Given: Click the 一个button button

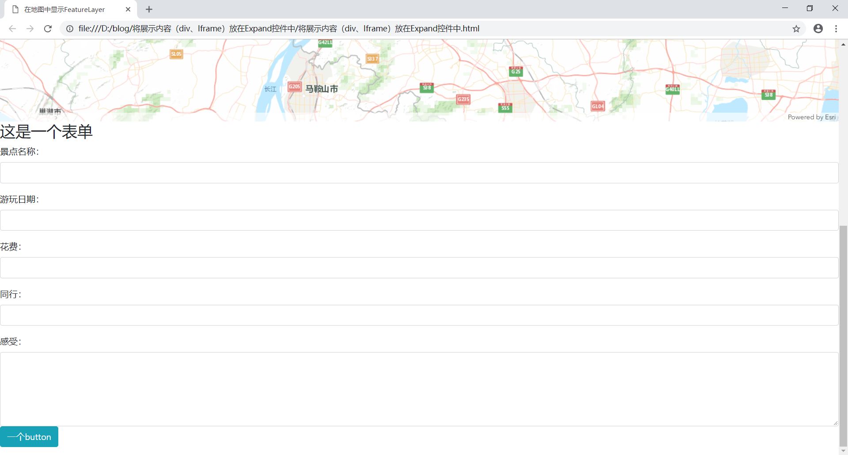Looking at the screenshot, I should (x=29, y=437).
